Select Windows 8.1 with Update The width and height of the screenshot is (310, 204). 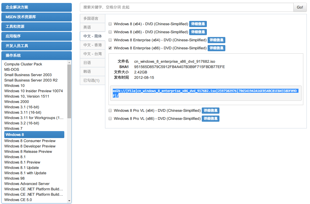[25, 173]
